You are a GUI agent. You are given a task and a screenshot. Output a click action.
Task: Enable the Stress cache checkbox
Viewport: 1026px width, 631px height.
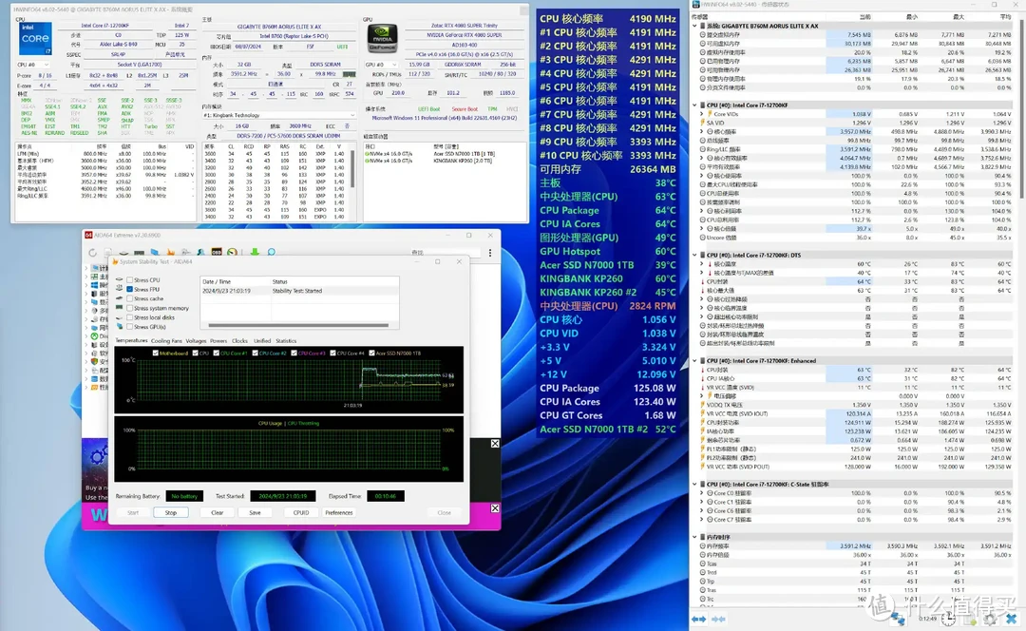pyautogui.click(x=129, y=298)
